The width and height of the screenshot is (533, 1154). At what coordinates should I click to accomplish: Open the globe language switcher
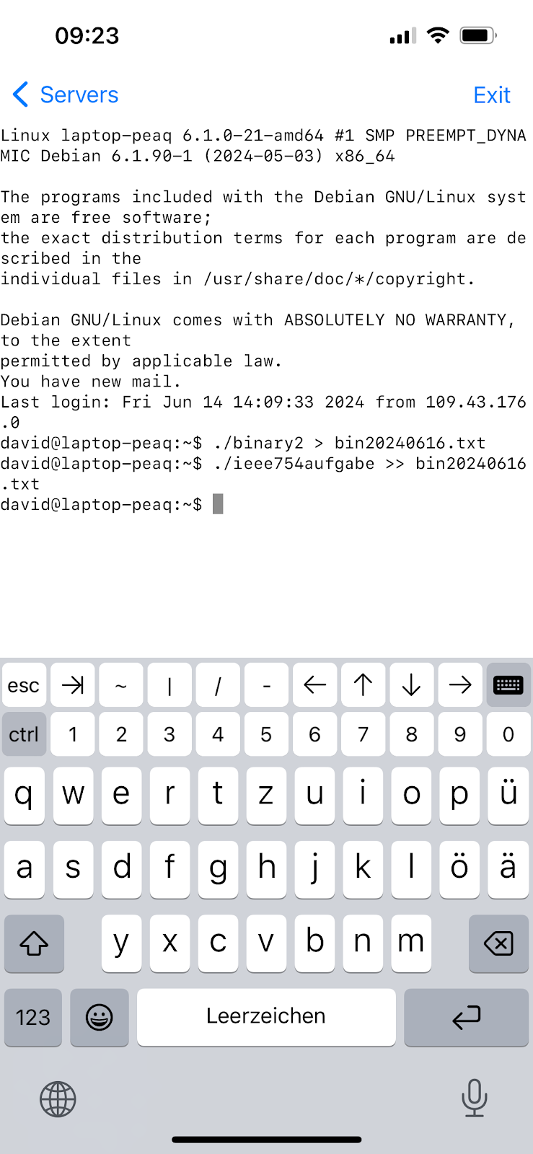(x=58, y=1099)
